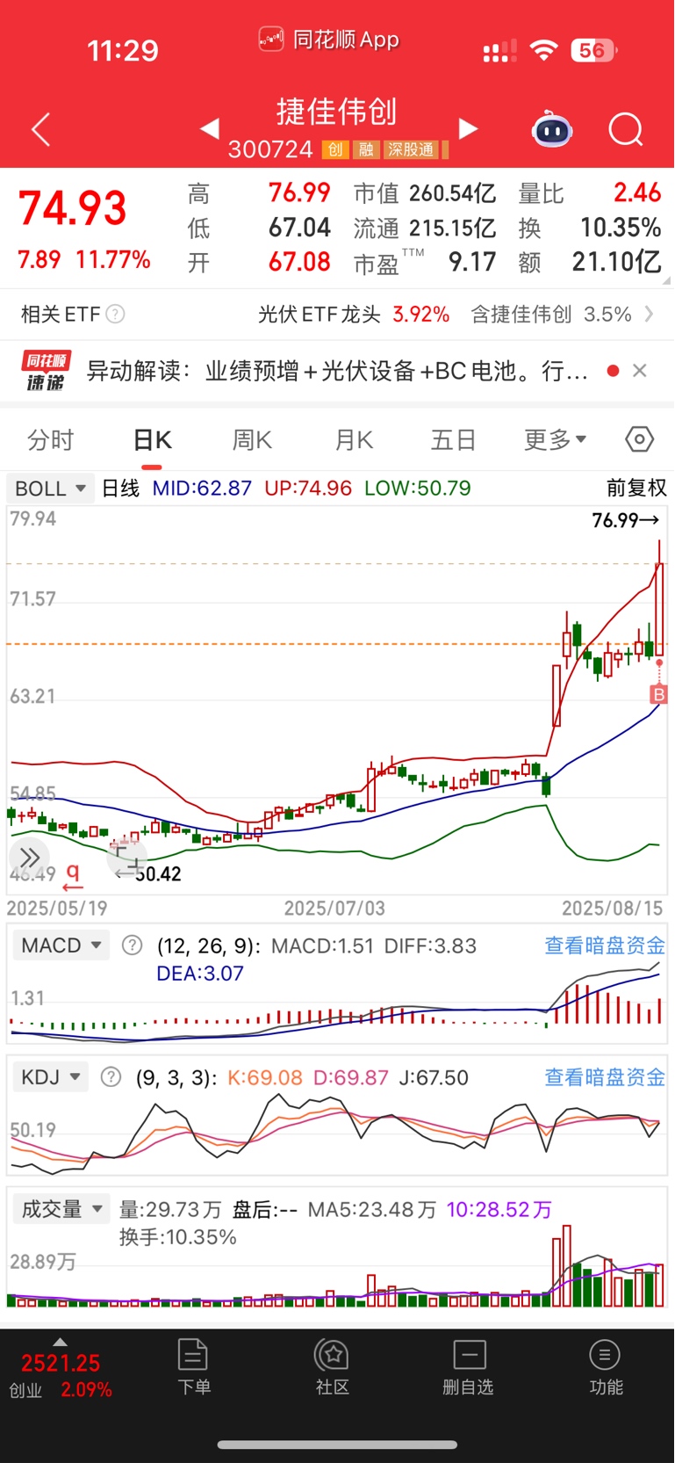Screen dimensions: 675x1463
Task: Open the 光伏ETF龙头 3.92% entry
Action: click(354, 314)
